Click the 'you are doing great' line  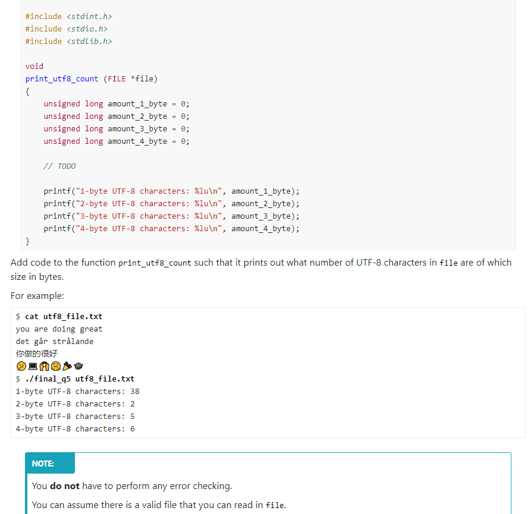(59, 329)
